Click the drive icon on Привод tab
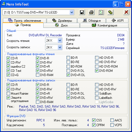 [17, 25]
